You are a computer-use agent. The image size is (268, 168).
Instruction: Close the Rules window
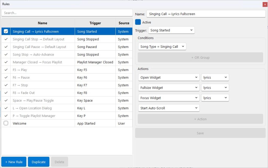265,4
